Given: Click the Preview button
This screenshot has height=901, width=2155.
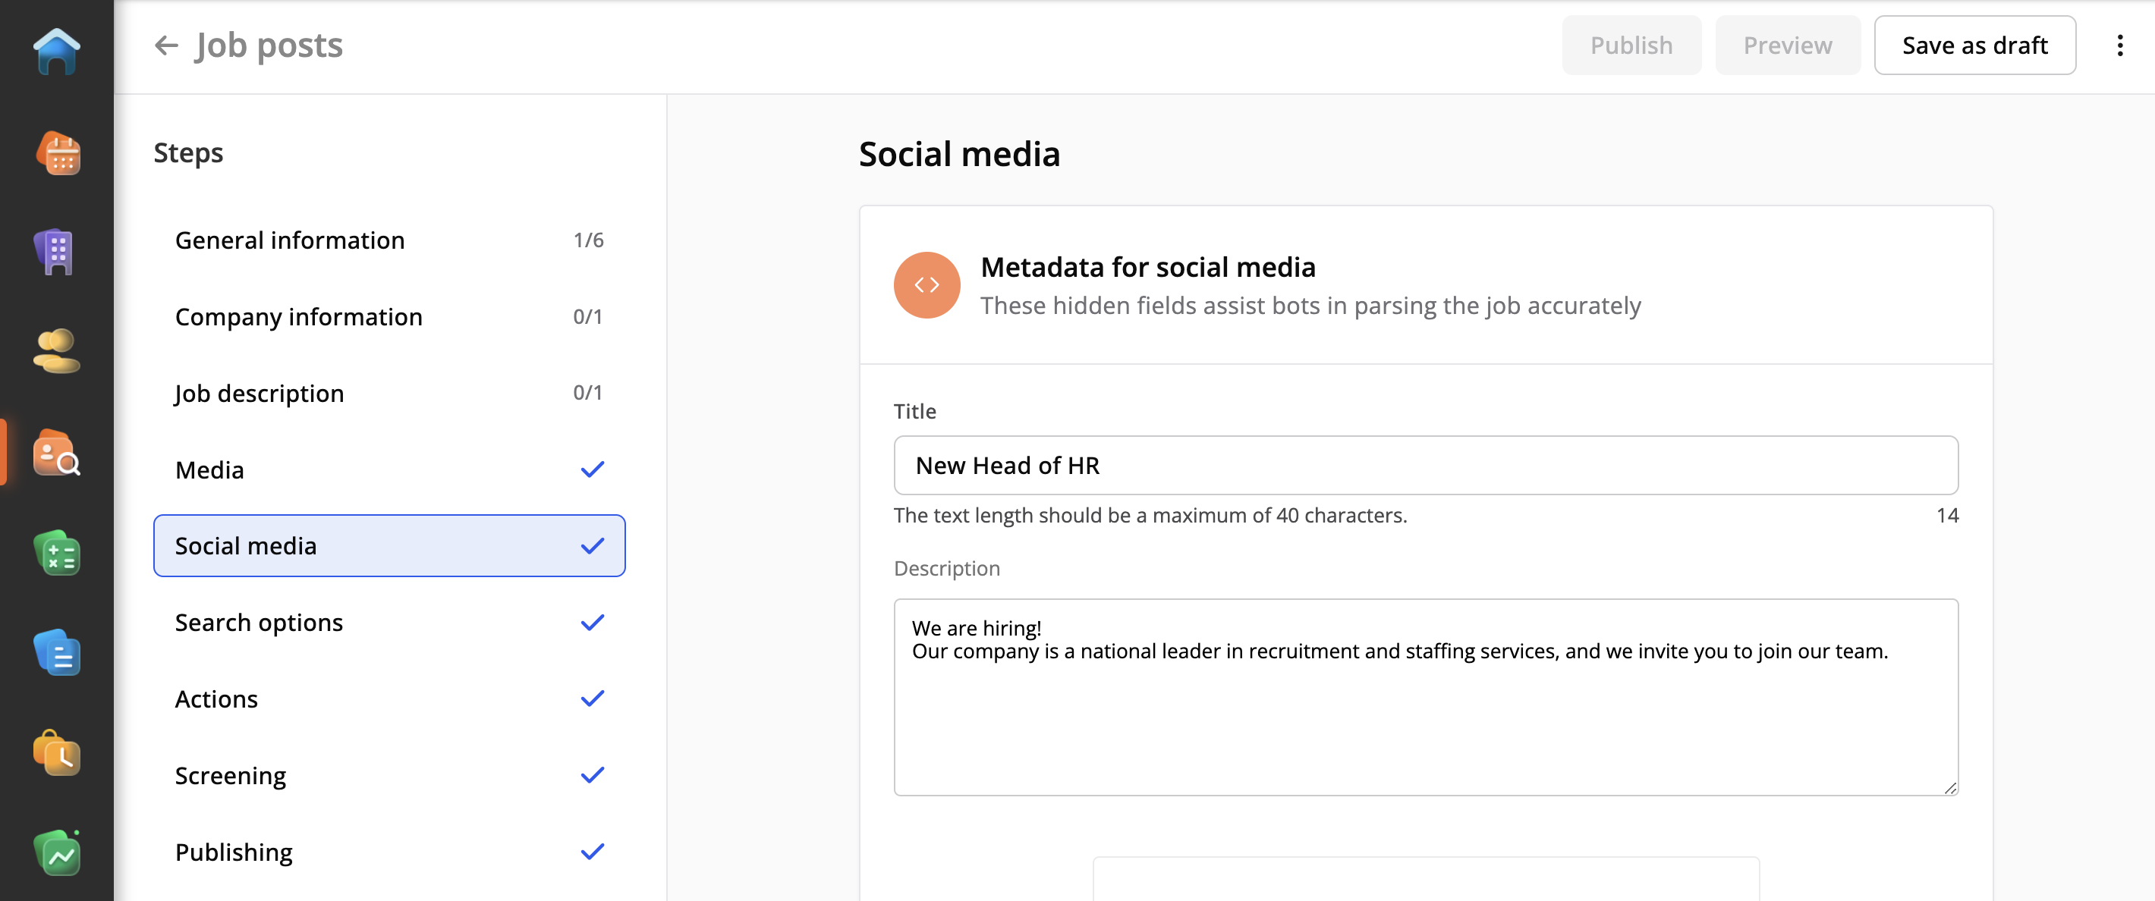Looking at the screenshot, I should tap(1787, 46).
